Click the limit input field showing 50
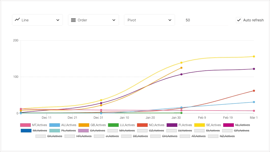 click(205, 20)
